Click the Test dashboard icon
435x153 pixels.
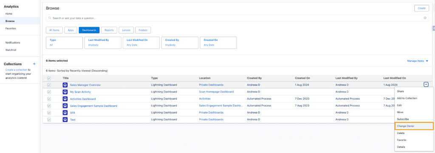(65, 120)
